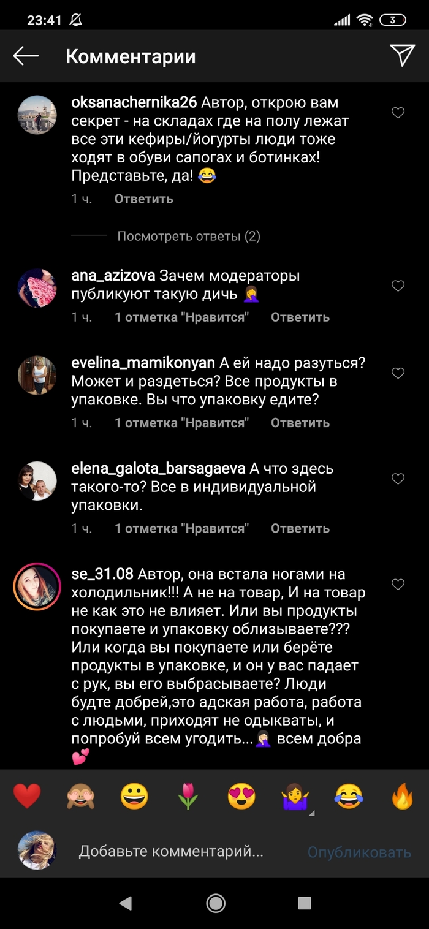The width and height of the screenshot is (429, 929).
Task: Expand Посмотреть ответы (2) replies
Action: point(189,236)
